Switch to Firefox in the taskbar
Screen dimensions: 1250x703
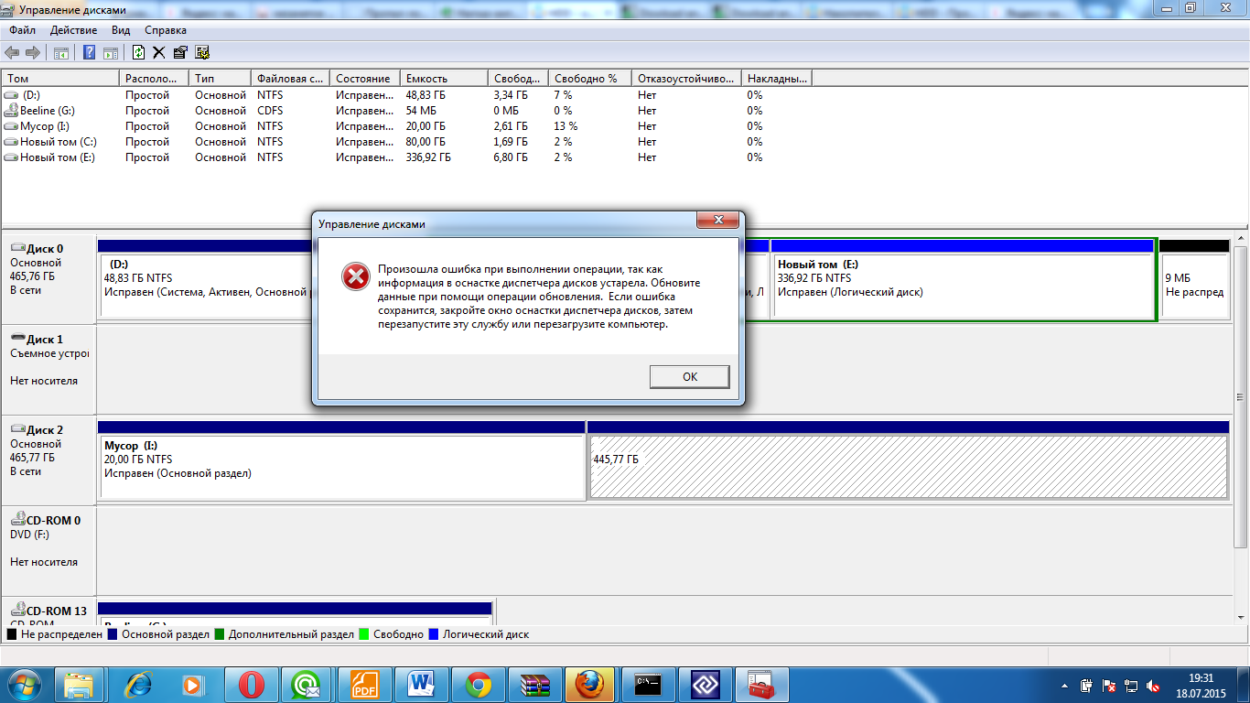pos(588,684)
